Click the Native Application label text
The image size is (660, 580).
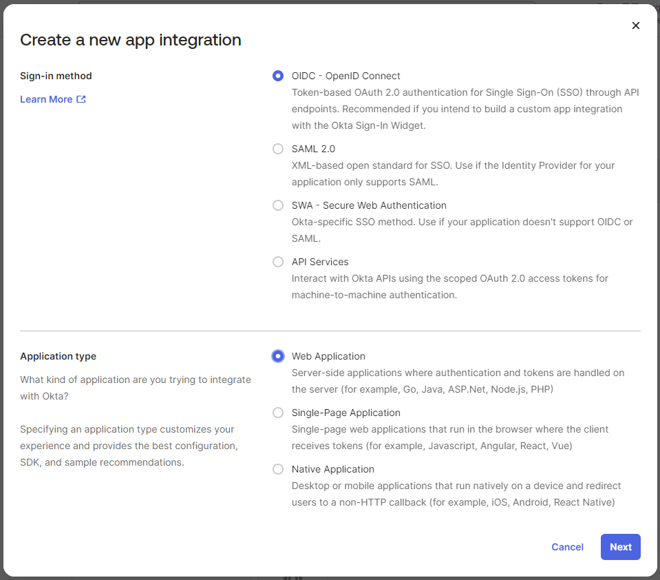(332, 469)
